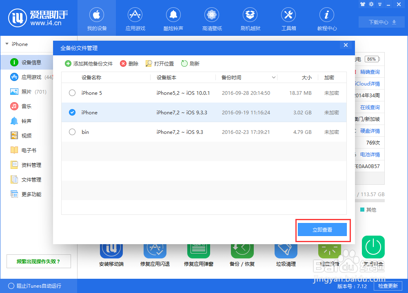Click 下载中心 download button
This screenshot has height=293, width=408.
(382, 22)
